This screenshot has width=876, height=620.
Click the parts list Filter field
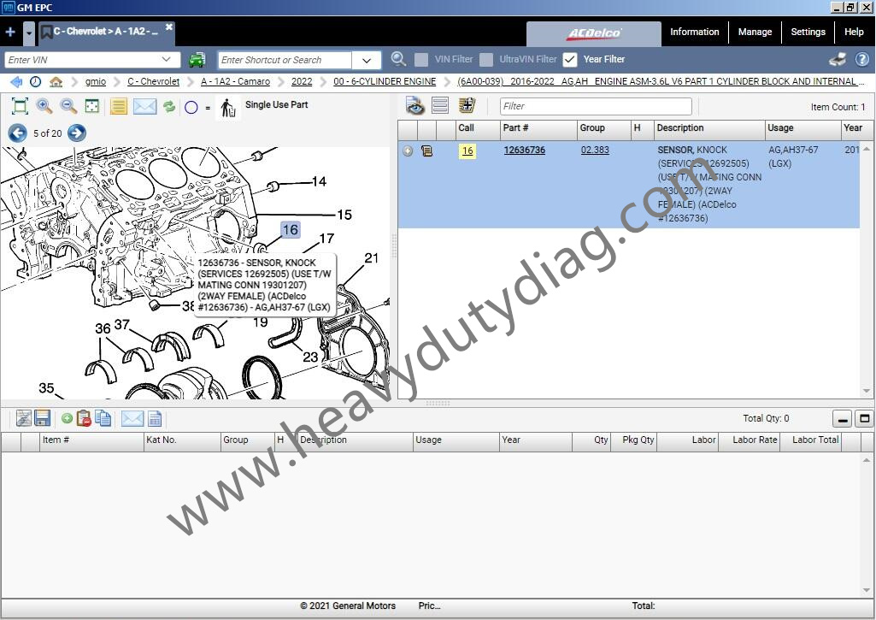tap(596, 106)
